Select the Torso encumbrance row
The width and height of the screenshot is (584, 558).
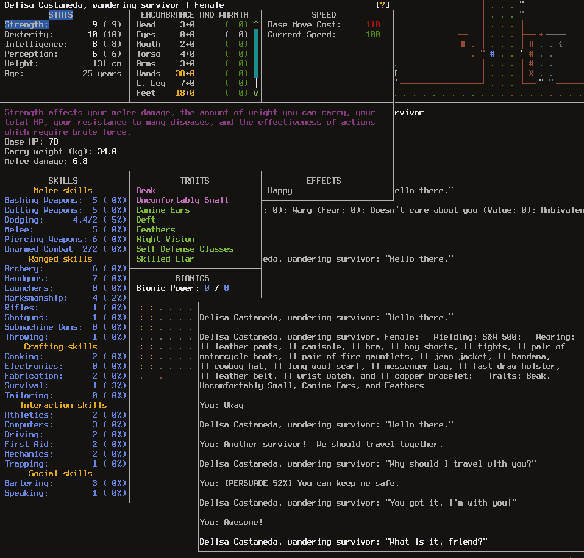[192, 54]
